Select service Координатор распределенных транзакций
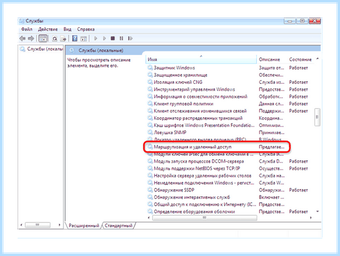Image resolution: width=340 pixels, height=256 pixels. [198, 118]
